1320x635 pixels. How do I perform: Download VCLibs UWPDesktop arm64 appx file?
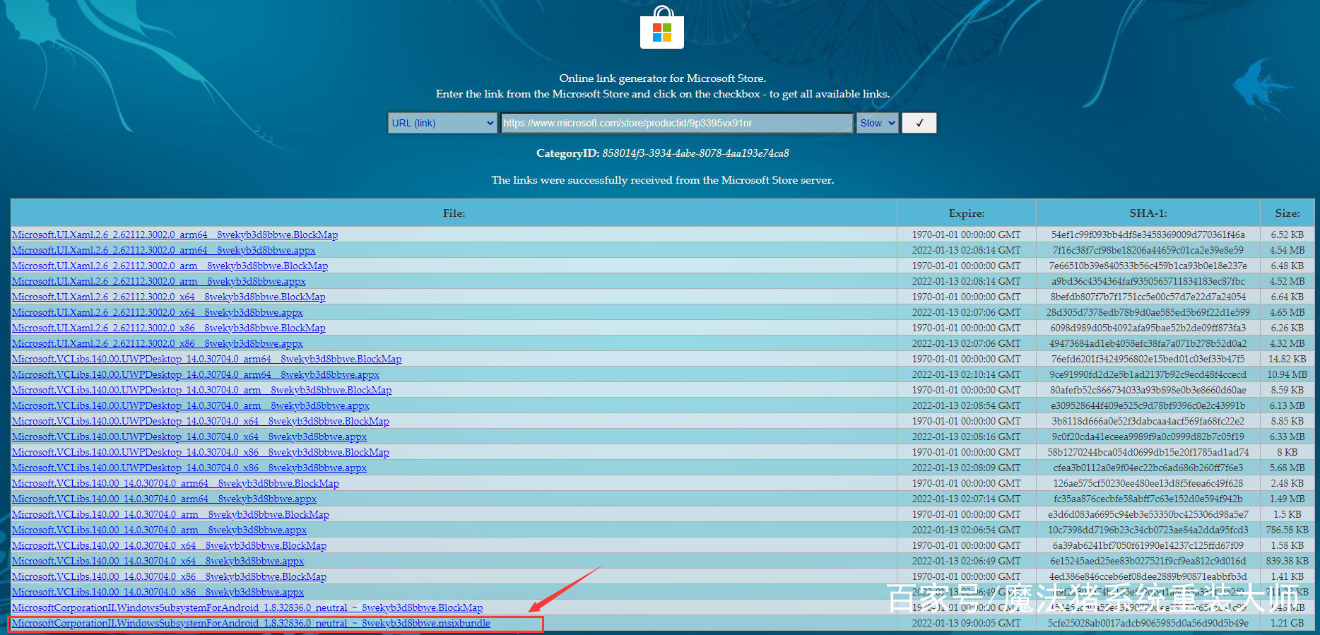(196, 374)
